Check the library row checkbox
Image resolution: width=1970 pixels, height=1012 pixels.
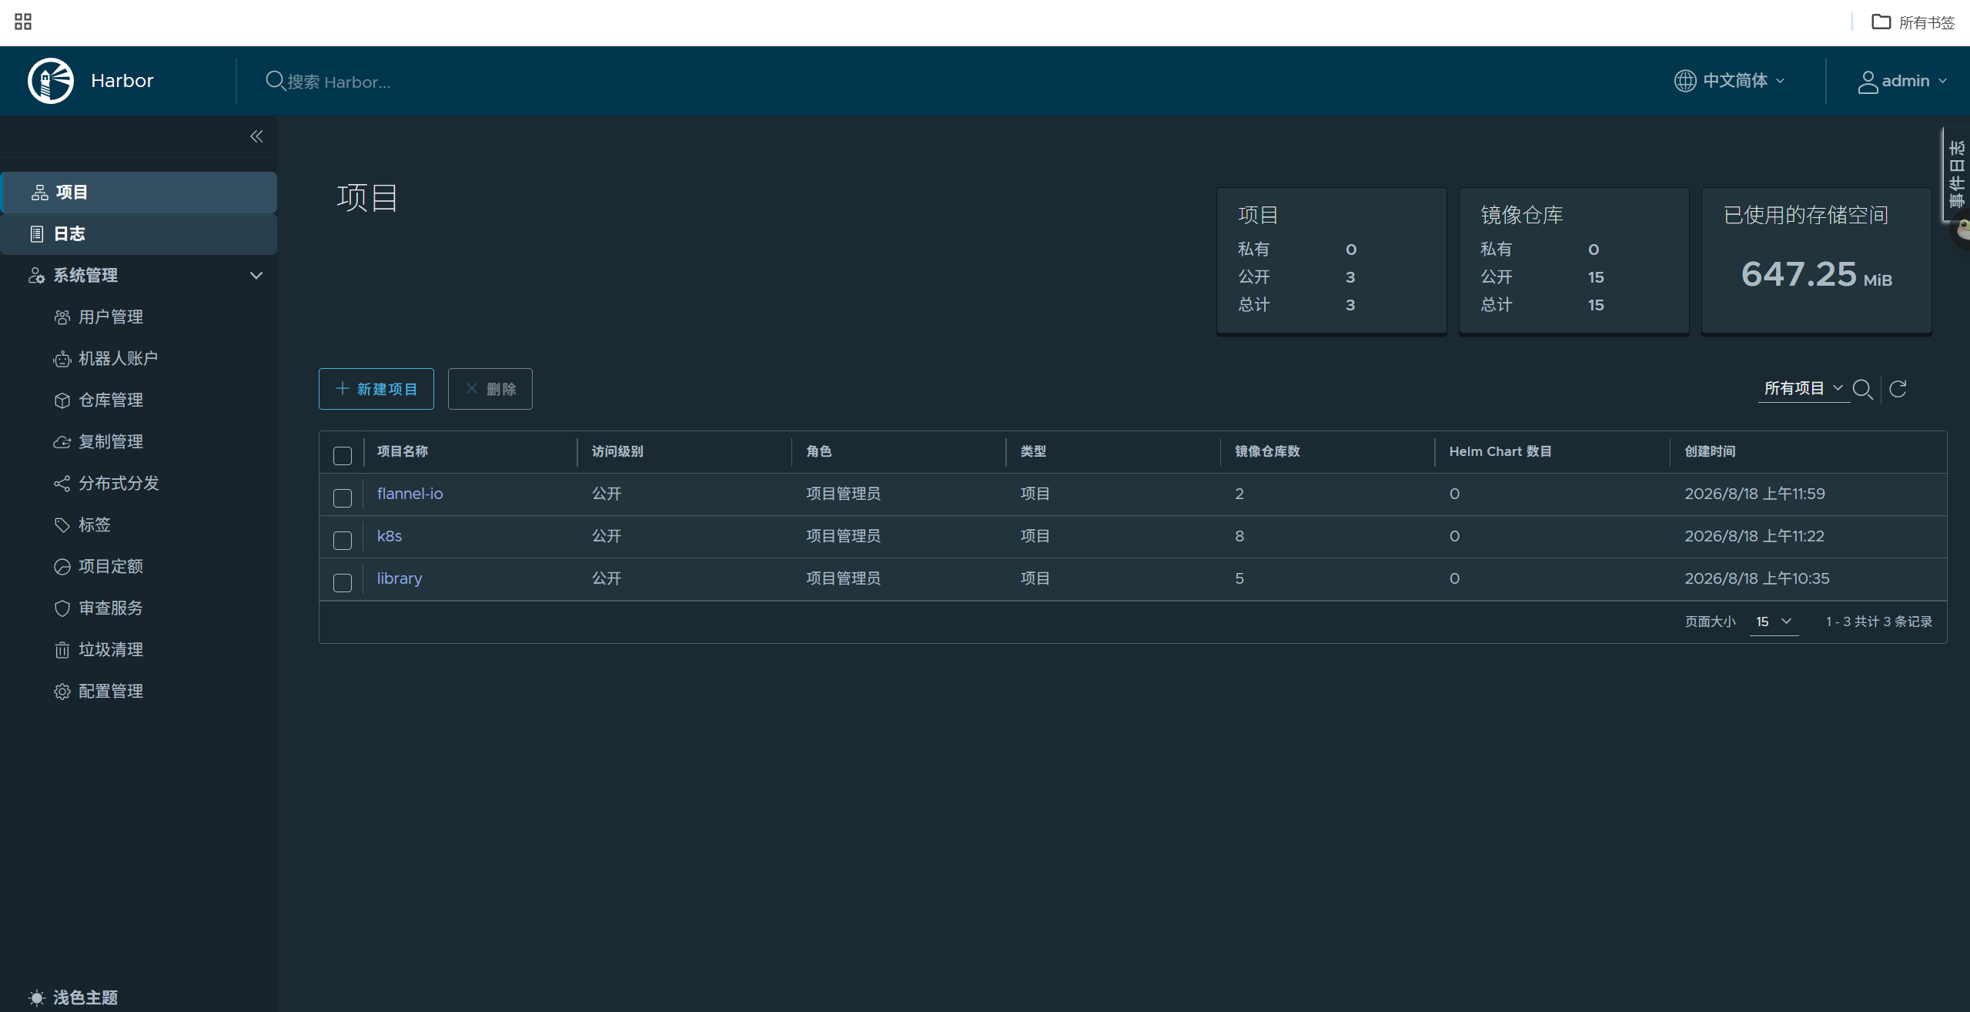point(343,582)
